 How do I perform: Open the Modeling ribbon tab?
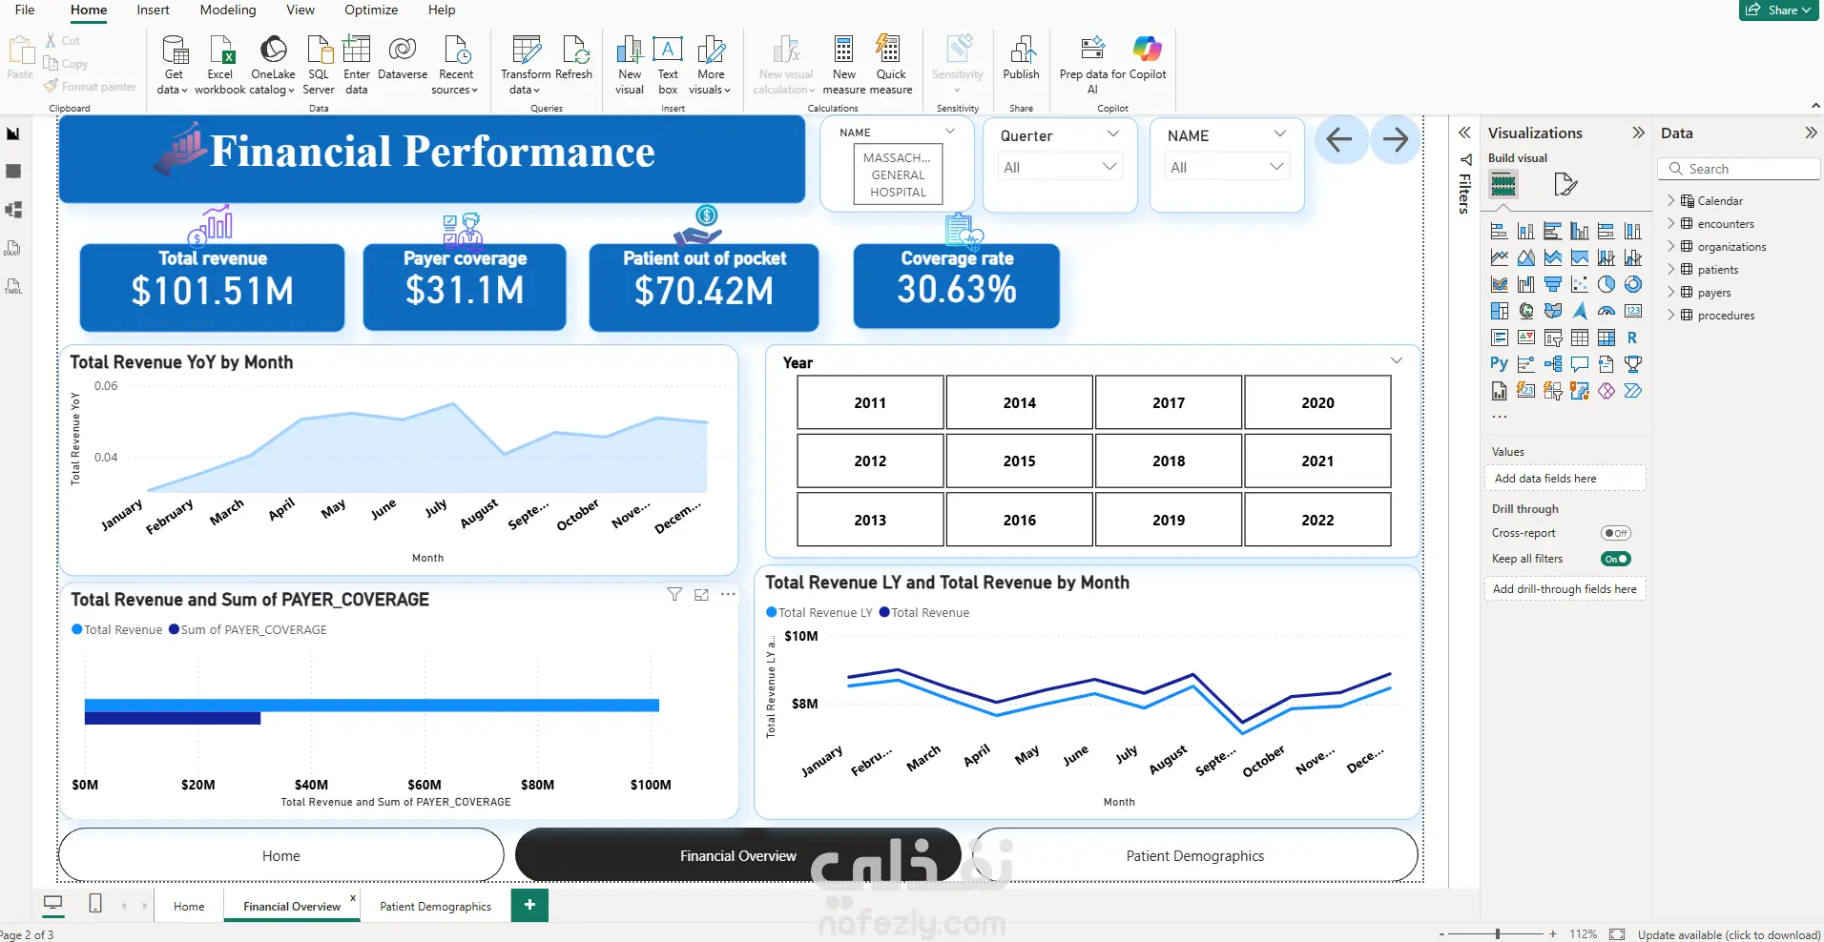click(227, 10)
